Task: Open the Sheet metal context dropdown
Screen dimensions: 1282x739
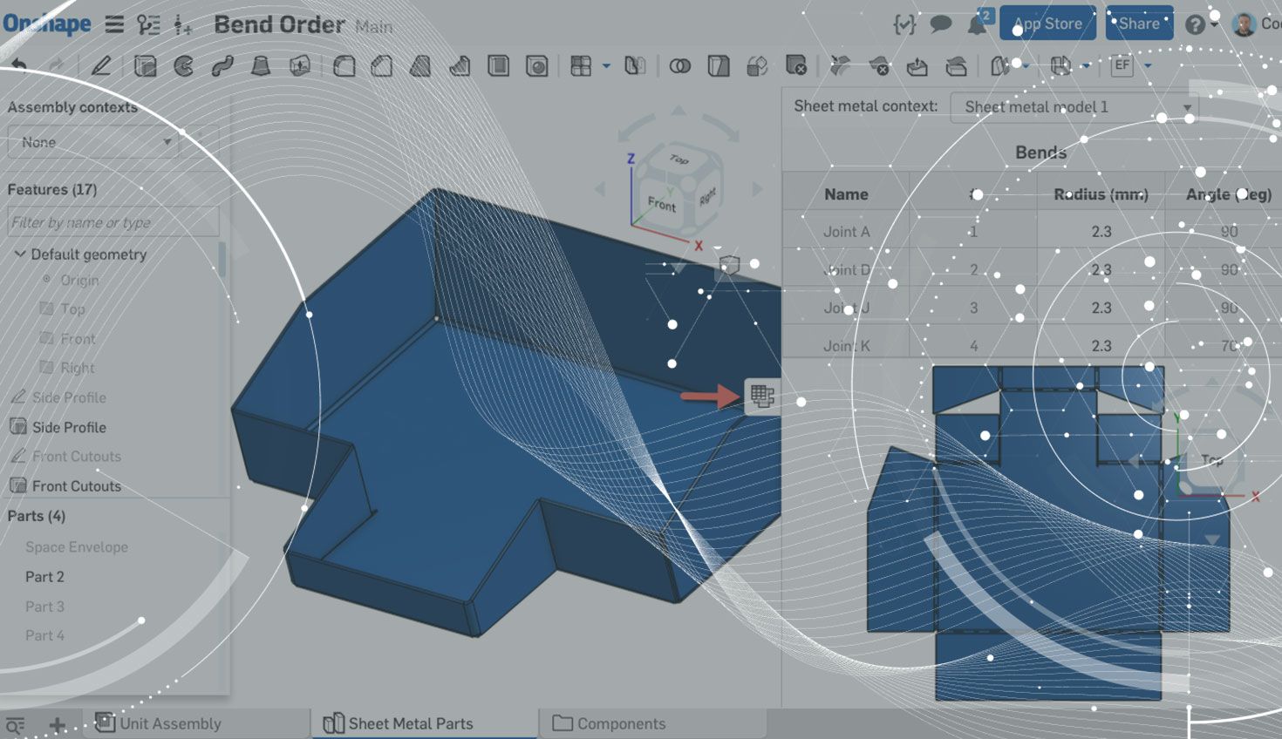Action: pyautogui.click(x=1074, y=107)
